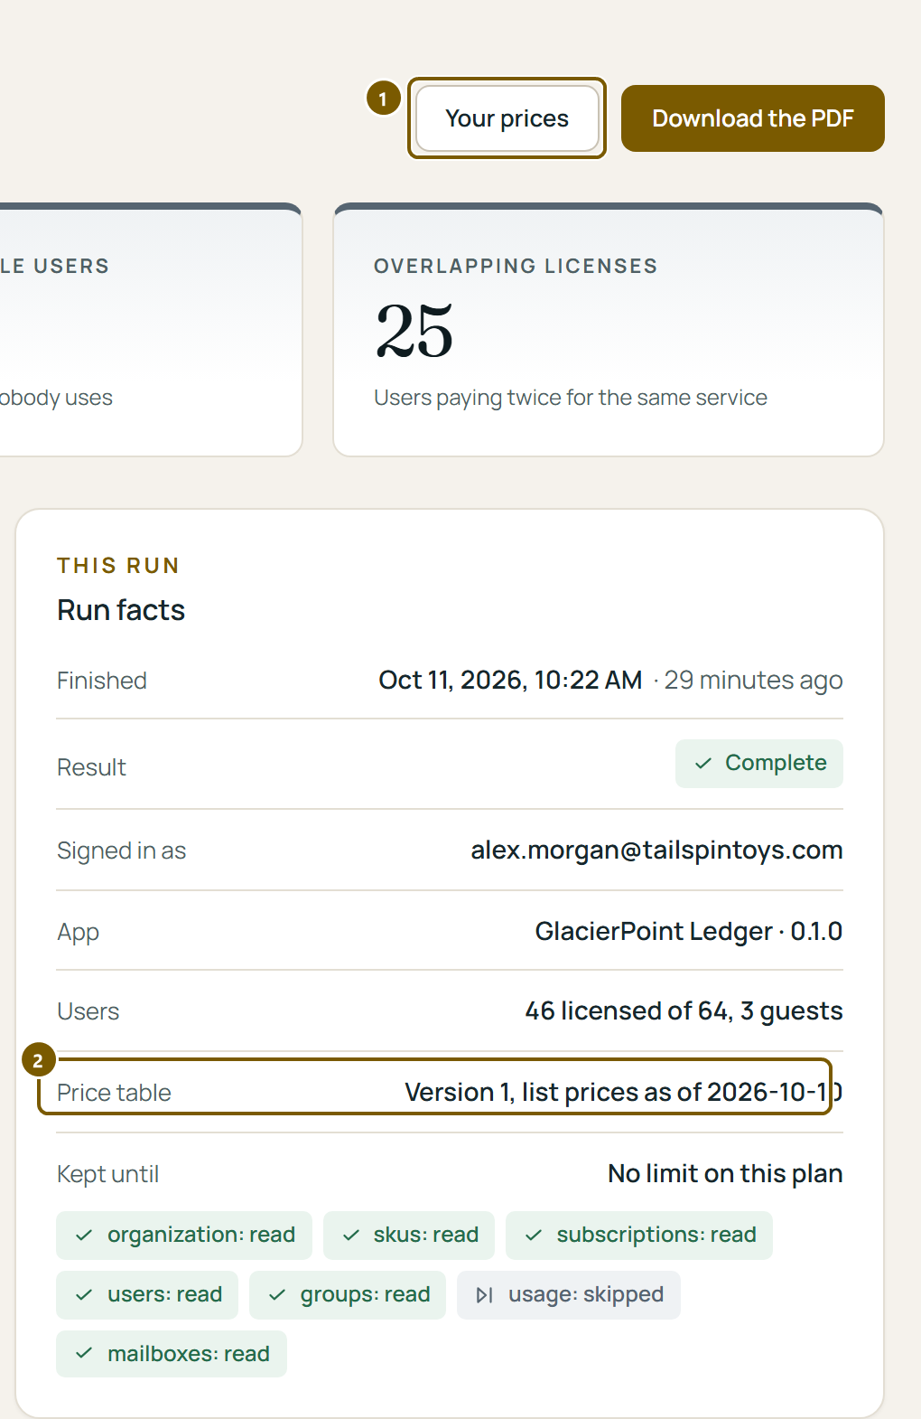Click the 'Users' row label
Image resolution: width=921 pixels, height=1419 pixels.
(x=88, y=1011)
